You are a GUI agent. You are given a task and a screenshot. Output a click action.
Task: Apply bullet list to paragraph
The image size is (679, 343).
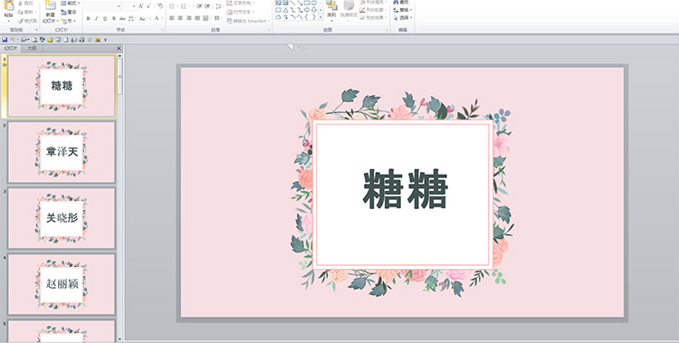tap(173, 6)
